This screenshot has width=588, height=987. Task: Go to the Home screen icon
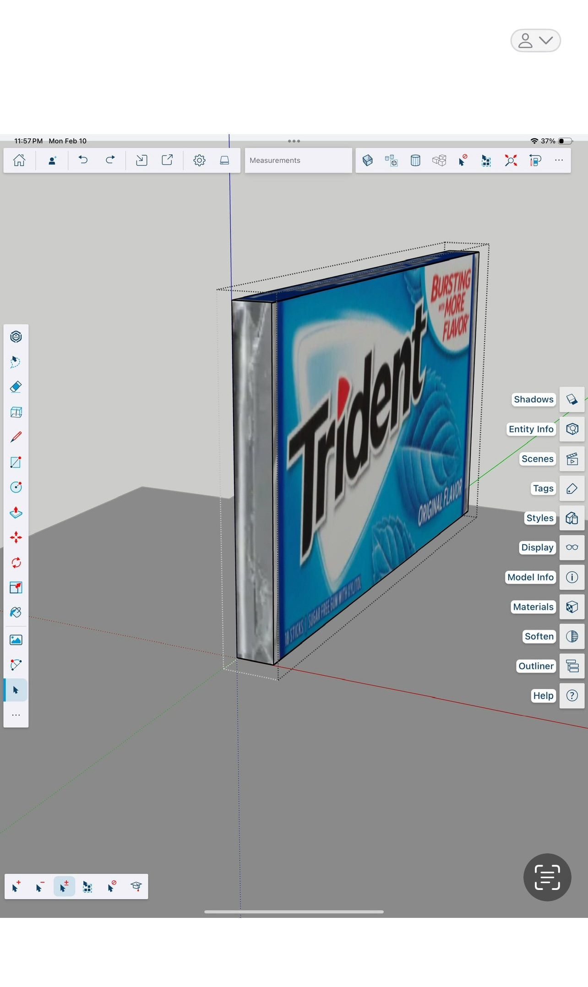[19, 160]
